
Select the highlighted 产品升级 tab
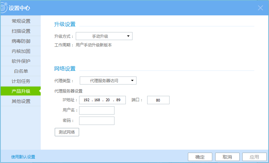click(x=21, y=91)
